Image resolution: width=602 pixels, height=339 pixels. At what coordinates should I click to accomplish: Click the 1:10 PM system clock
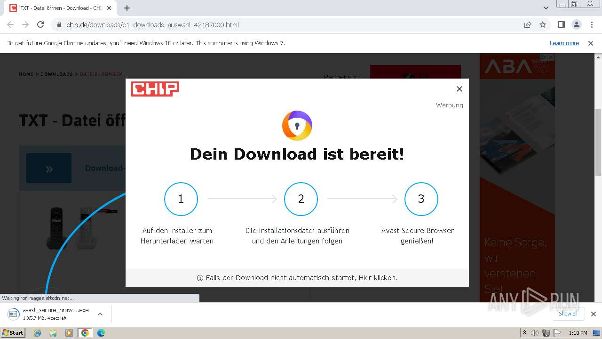coord(578,333)
